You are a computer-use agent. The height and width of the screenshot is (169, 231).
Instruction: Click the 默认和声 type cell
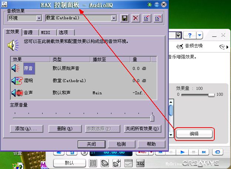pos(61,93)
